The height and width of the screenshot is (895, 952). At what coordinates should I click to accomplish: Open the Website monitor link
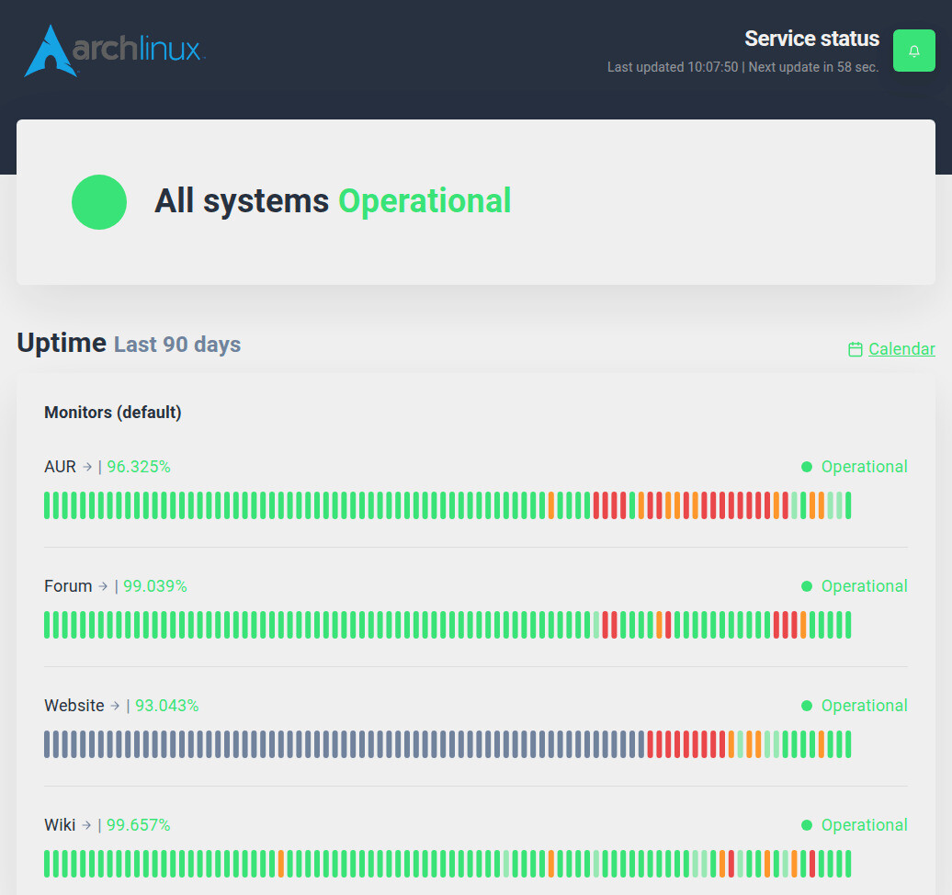(74, 706)
